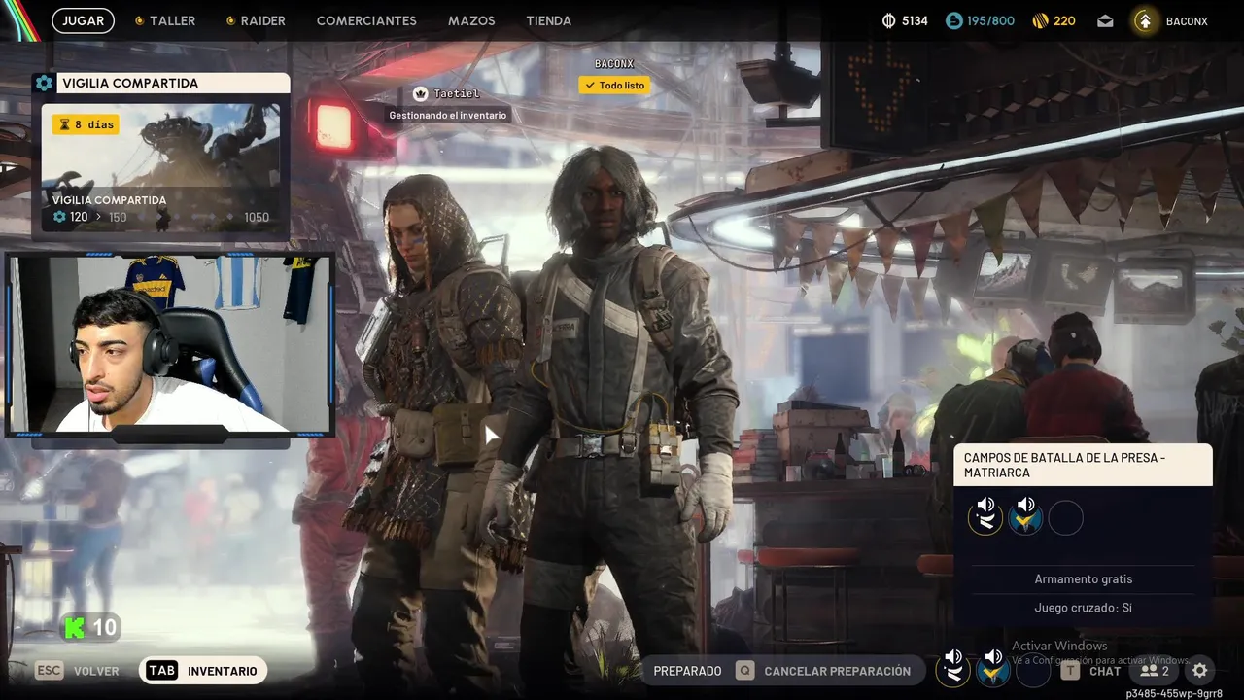
Task: Click the BACONX nameplate above character
Action: [x=614, y=64]
